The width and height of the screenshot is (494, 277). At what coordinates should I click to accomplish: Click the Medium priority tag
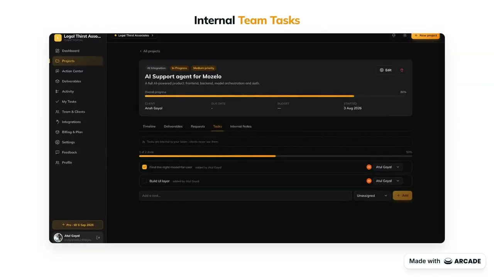[204, 68]
